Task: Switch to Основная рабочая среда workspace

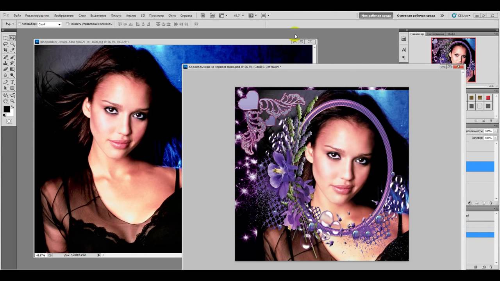Action: 416,16
